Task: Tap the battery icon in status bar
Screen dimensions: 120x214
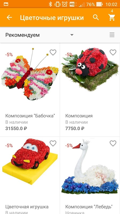Action: click(99, 4)
